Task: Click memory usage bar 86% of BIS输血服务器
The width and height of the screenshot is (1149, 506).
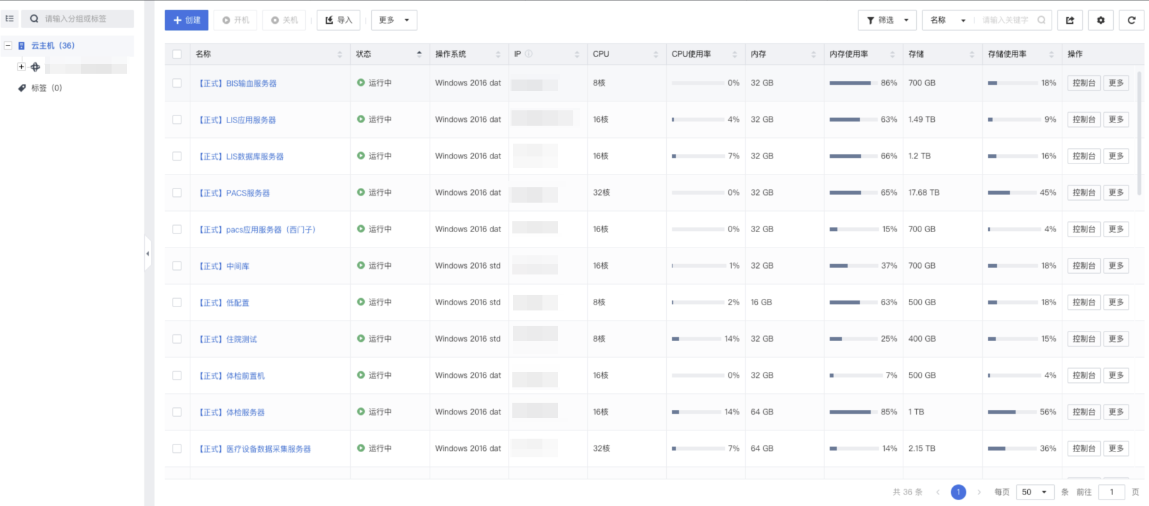Action: click(853, 83)
